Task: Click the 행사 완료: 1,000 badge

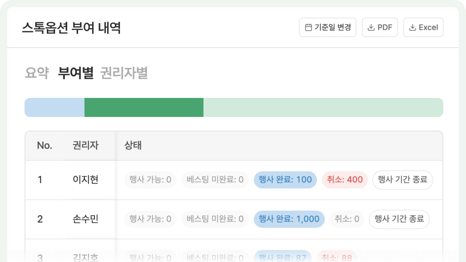Action: 289,219
